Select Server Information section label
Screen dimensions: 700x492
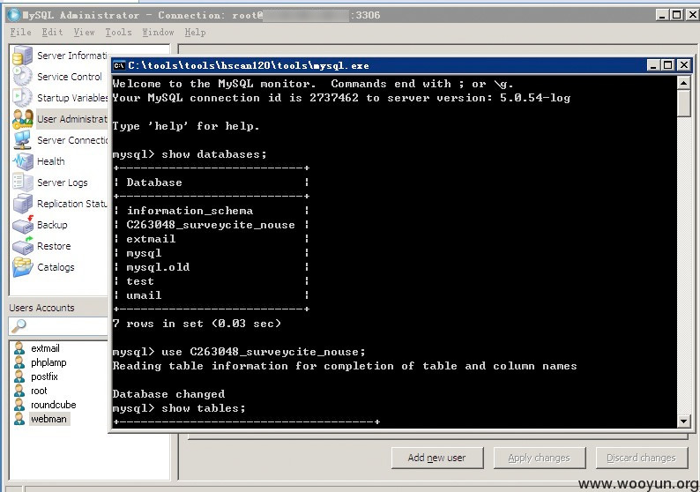[x=72, y=56]
